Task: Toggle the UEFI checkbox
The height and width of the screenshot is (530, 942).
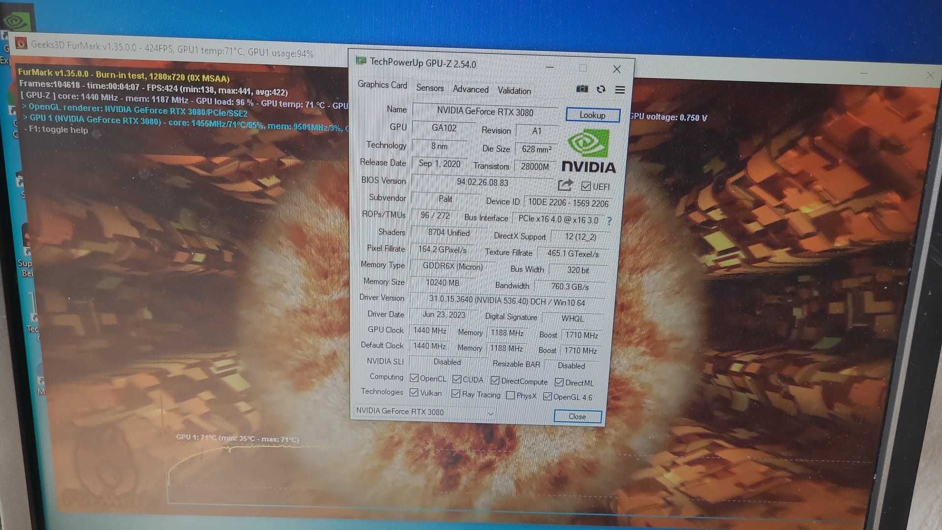Action: pos(586,186)
